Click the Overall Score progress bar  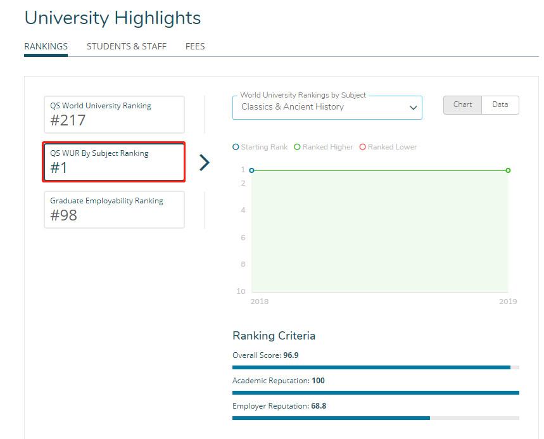376,367
